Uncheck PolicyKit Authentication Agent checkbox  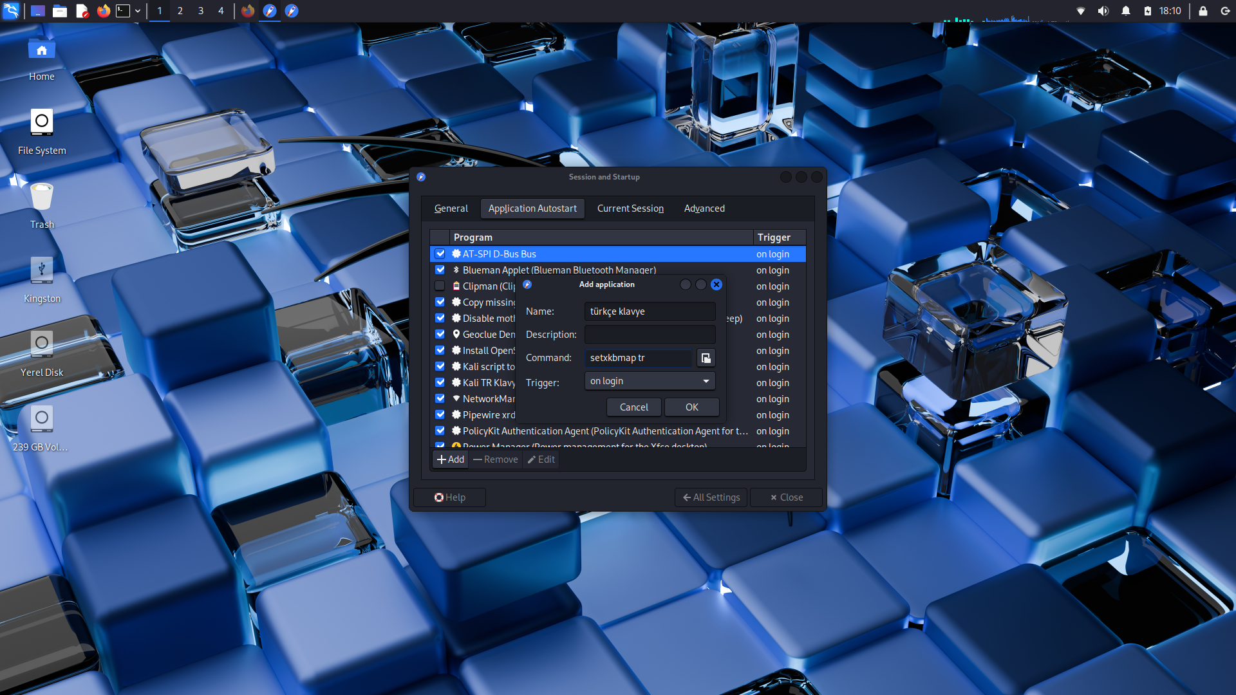(440, 431)
